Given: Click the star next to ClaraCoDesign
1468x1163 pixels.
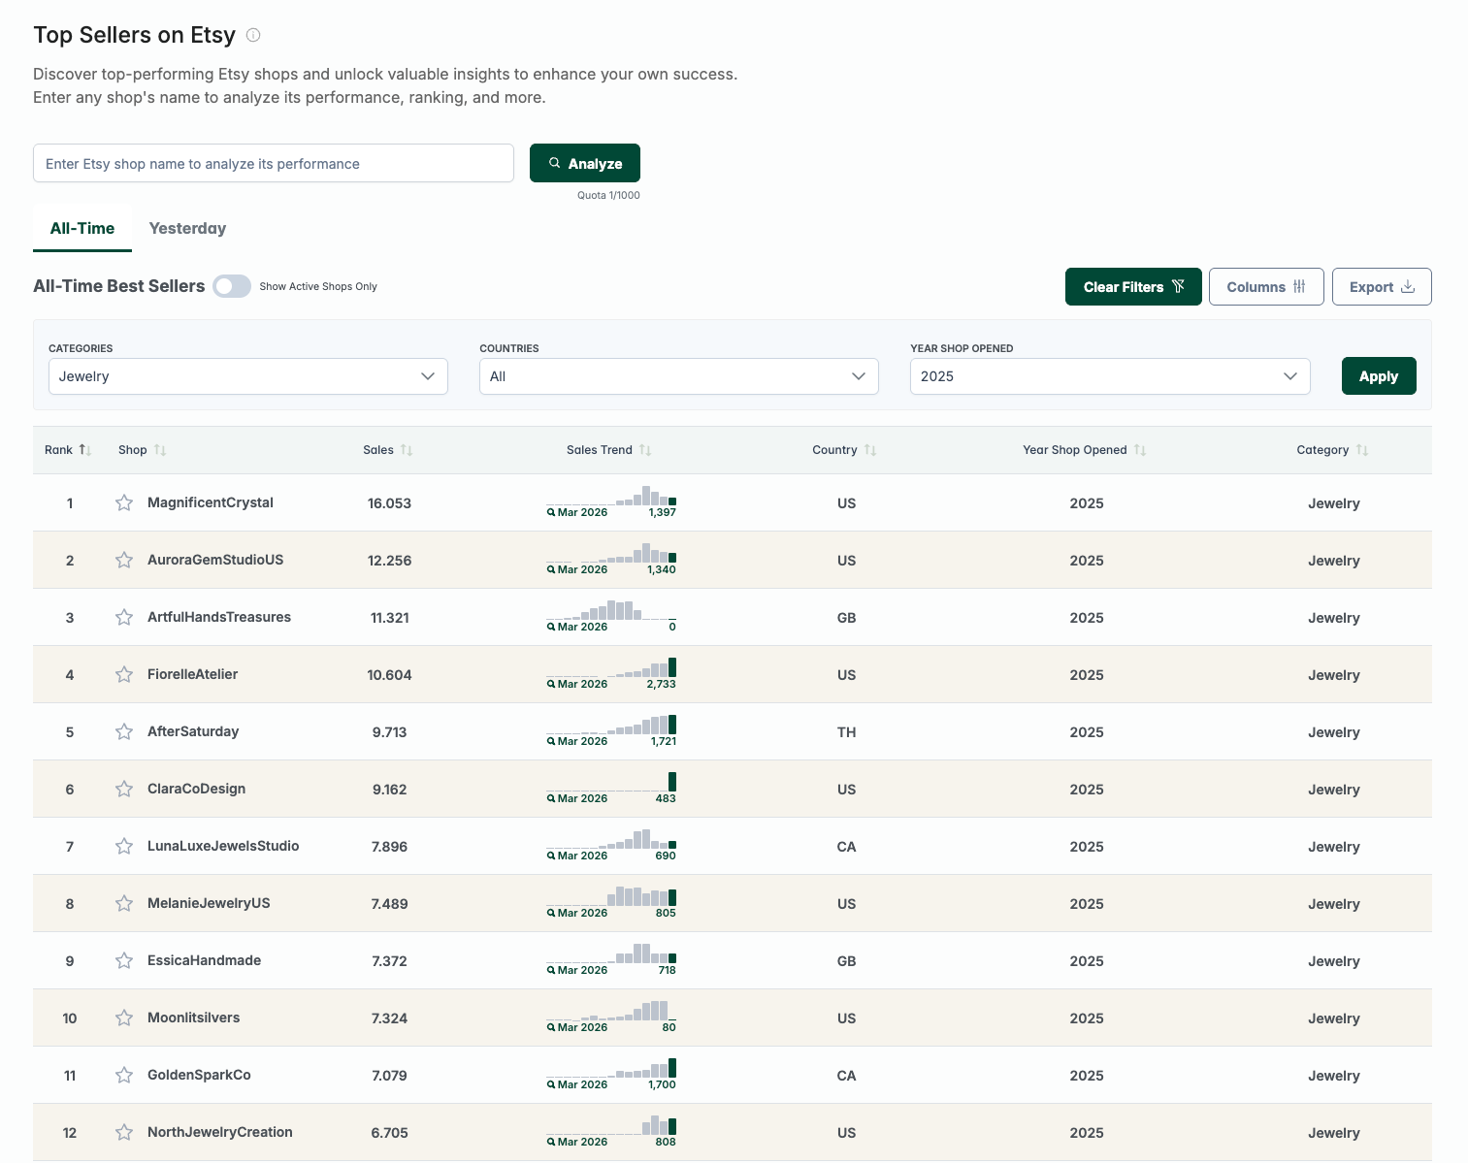Looking at the screenshot, I should coord(124,789).
